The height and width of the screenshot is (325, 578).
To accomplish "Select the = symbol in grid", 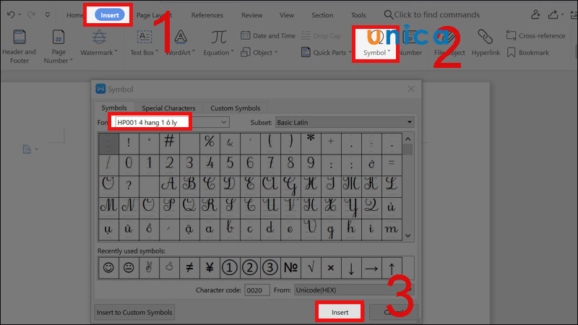I will (x=392, y=165).
